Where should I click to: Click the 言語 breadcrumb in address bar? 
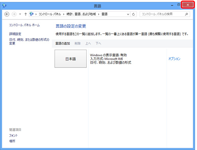pyautogui.click(x=105, y=14)
